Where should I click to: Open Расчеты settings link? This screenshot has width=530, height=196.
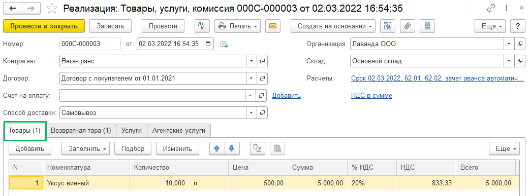(438, 79)
